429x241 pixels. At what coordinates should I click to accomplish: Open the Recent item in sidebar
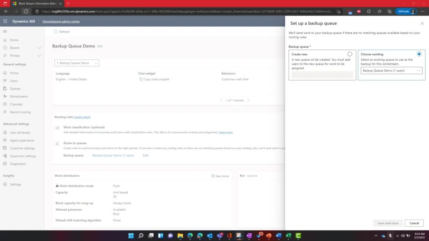[15, 48]
